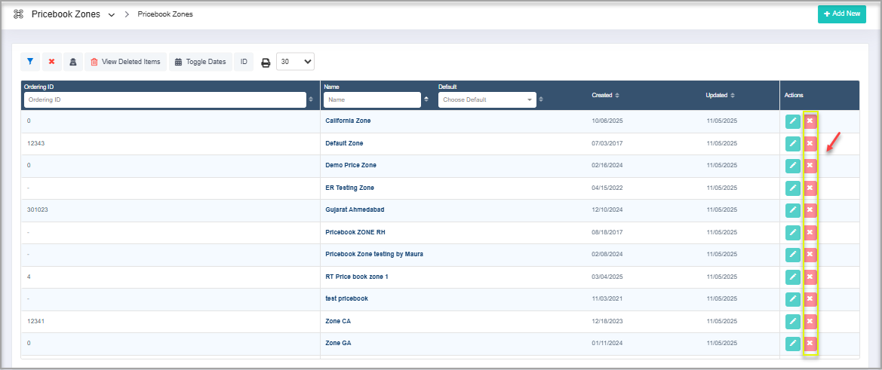The width and height of the screenshot is (882, 370).
Task: Click the blue filter funnel icon
Action: 30,62
